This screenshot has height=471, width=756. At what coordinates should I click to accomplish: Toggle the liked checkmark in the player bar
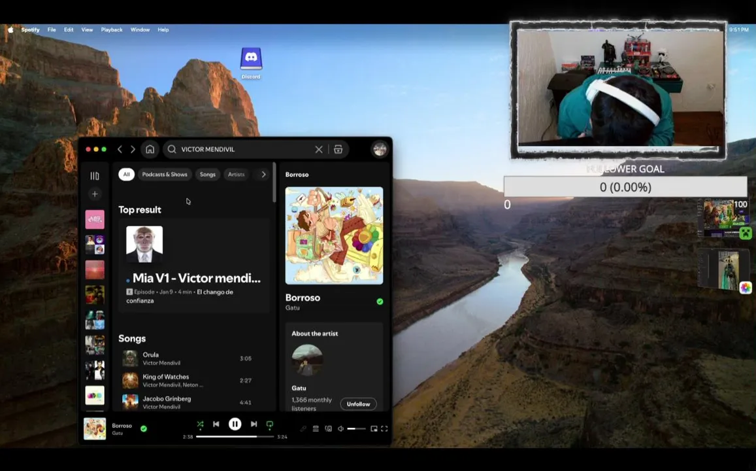[144, 428]
